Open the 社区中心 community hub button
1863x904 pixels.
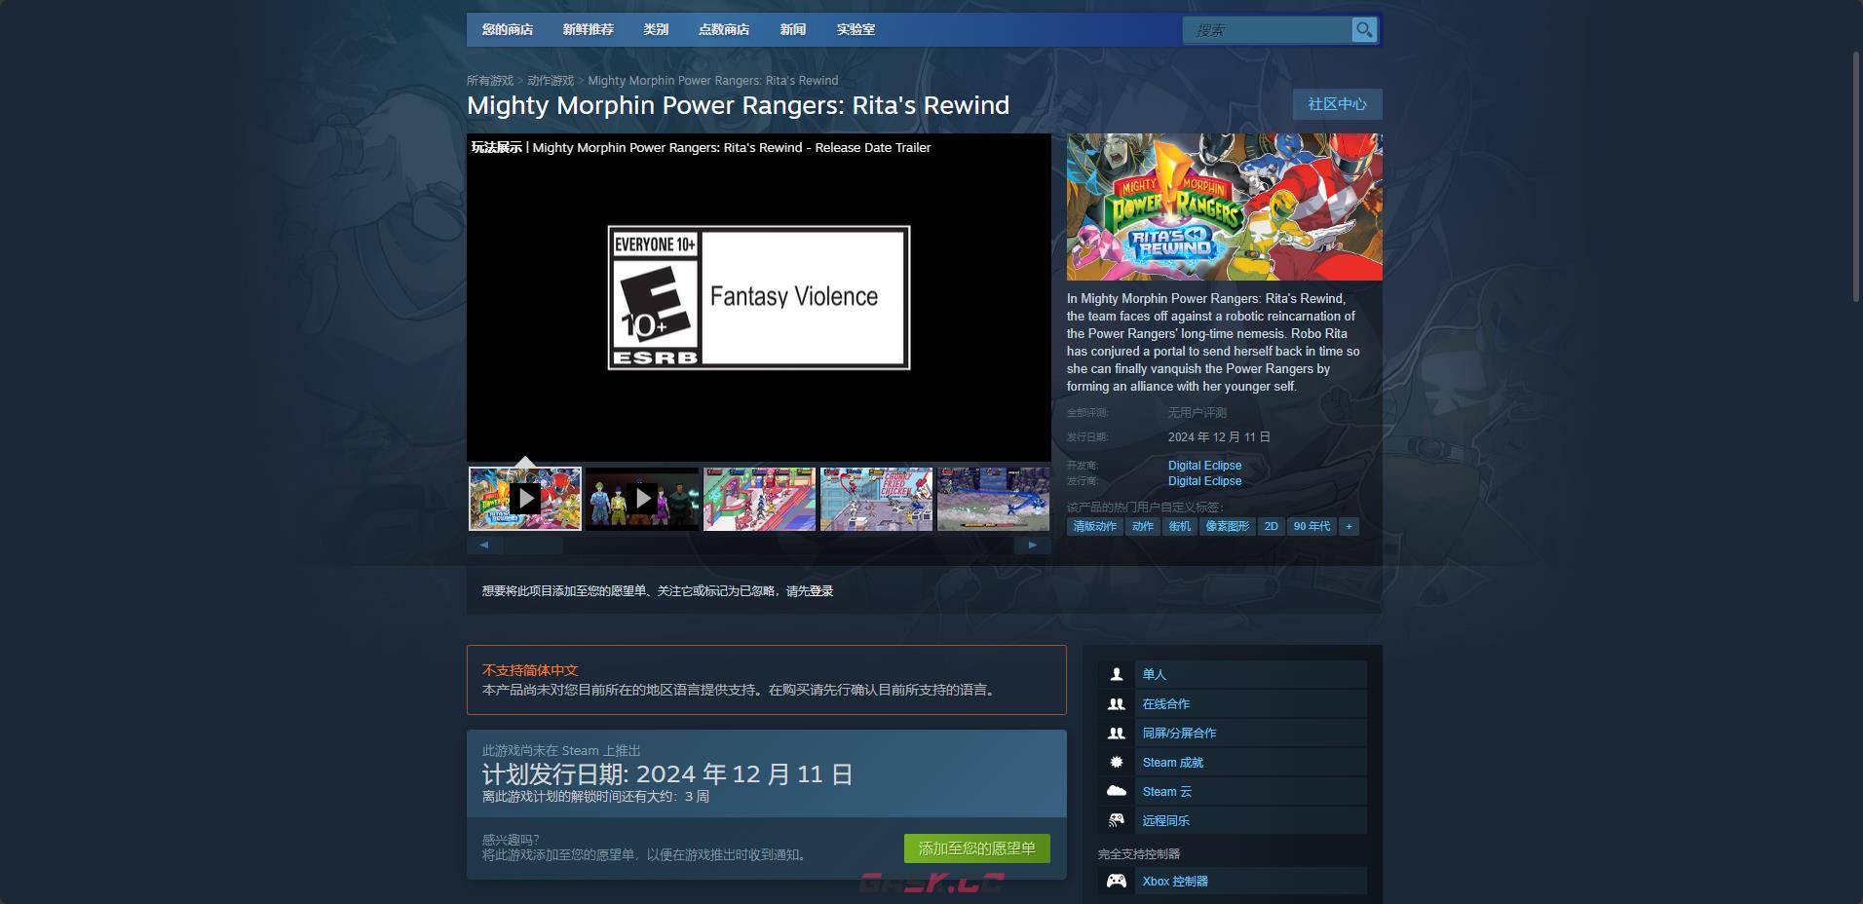[x=1337, y=104]
